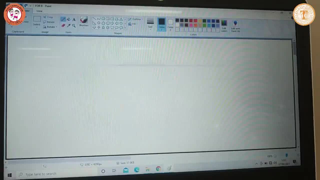320x180 pixels.
Task: Choose the Down arrow shape
Action: pos(94,27)
